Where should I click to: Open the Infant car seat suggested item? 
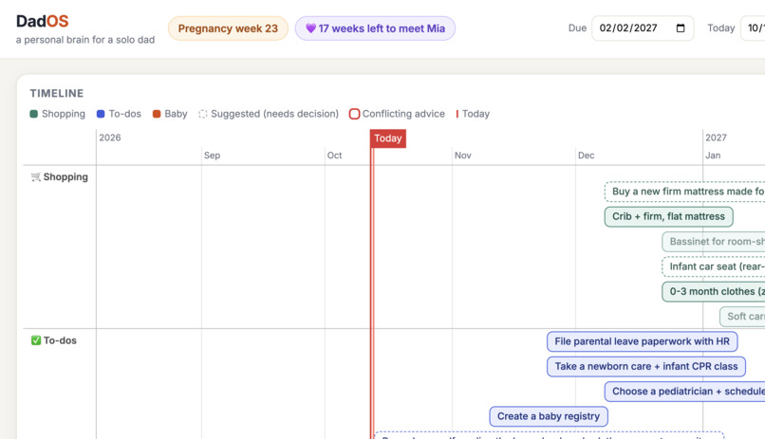(714, 267)
